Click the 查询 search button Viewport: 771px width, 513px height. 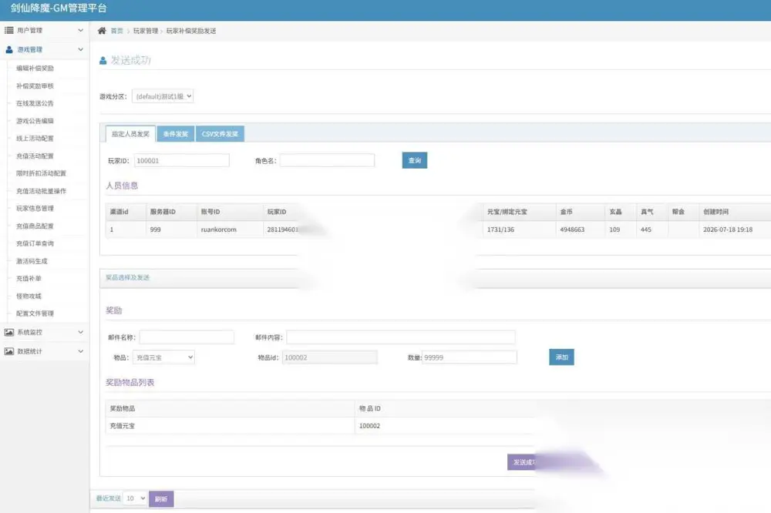click(415, 160)
